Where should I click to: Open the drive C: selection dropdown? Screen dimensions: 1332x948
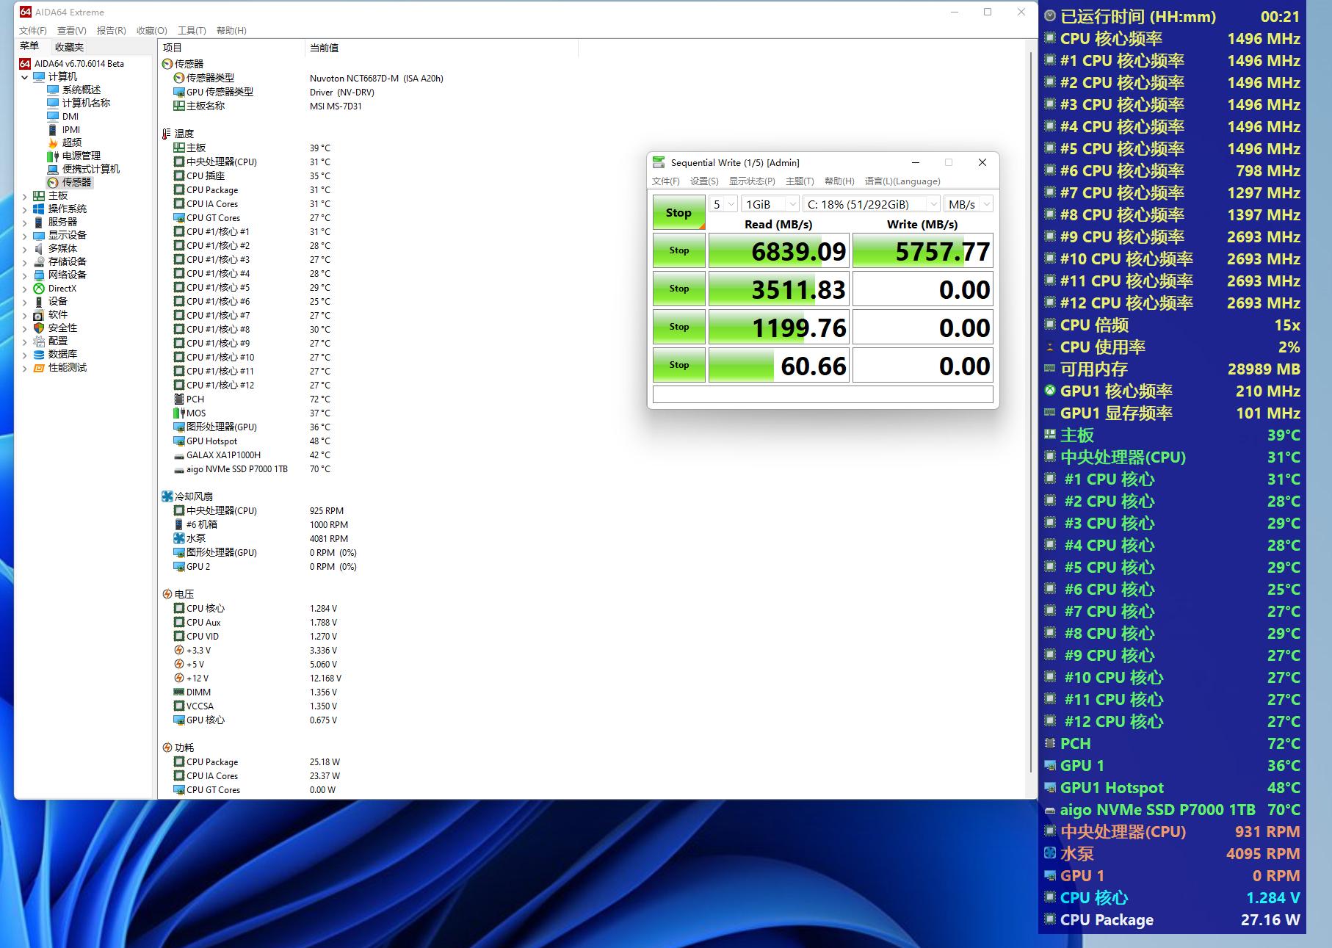pos(871,204)
